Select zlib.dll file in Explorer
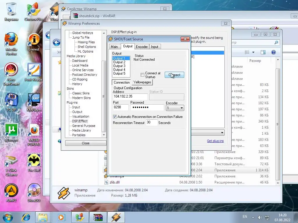The image size is (298, 223). [115, 182]
